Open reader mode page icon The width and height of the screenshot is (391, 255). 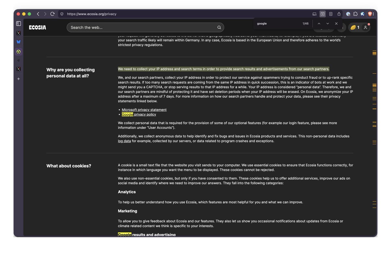pyautogui.click(x=331, y=14)
